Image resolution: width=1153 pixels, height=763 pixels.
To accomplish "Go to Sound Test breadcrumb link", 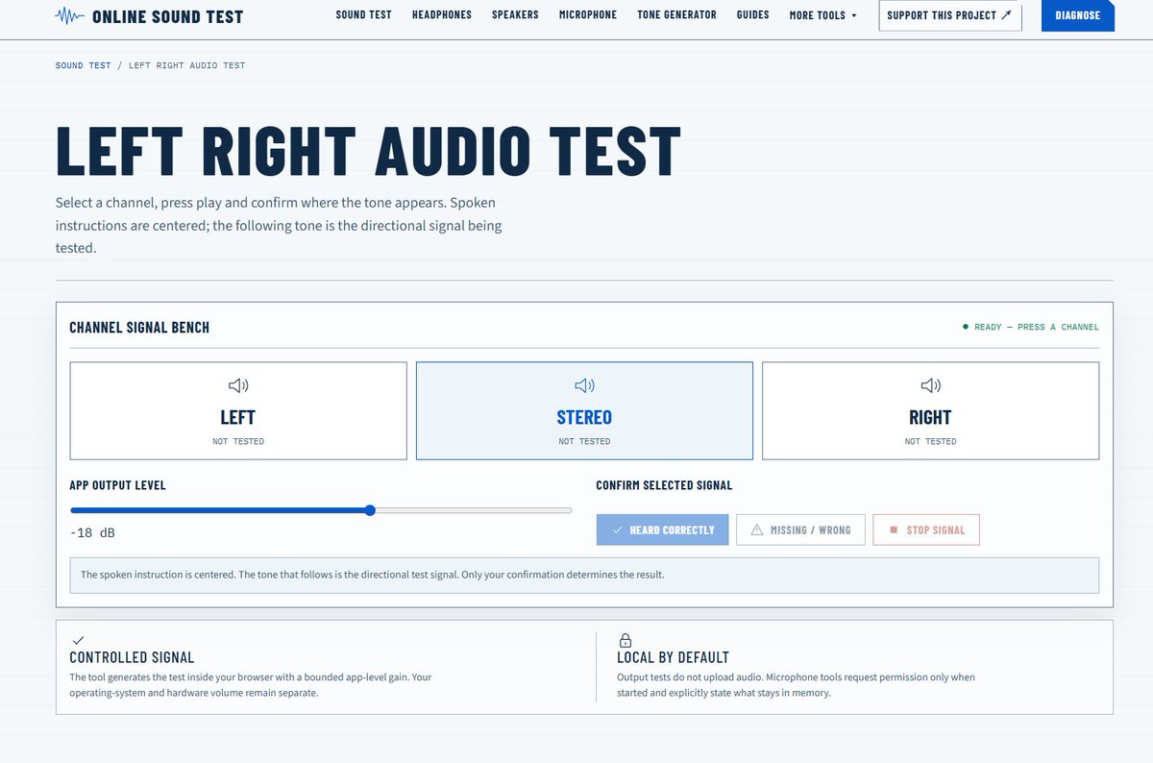I will [84, 65].
